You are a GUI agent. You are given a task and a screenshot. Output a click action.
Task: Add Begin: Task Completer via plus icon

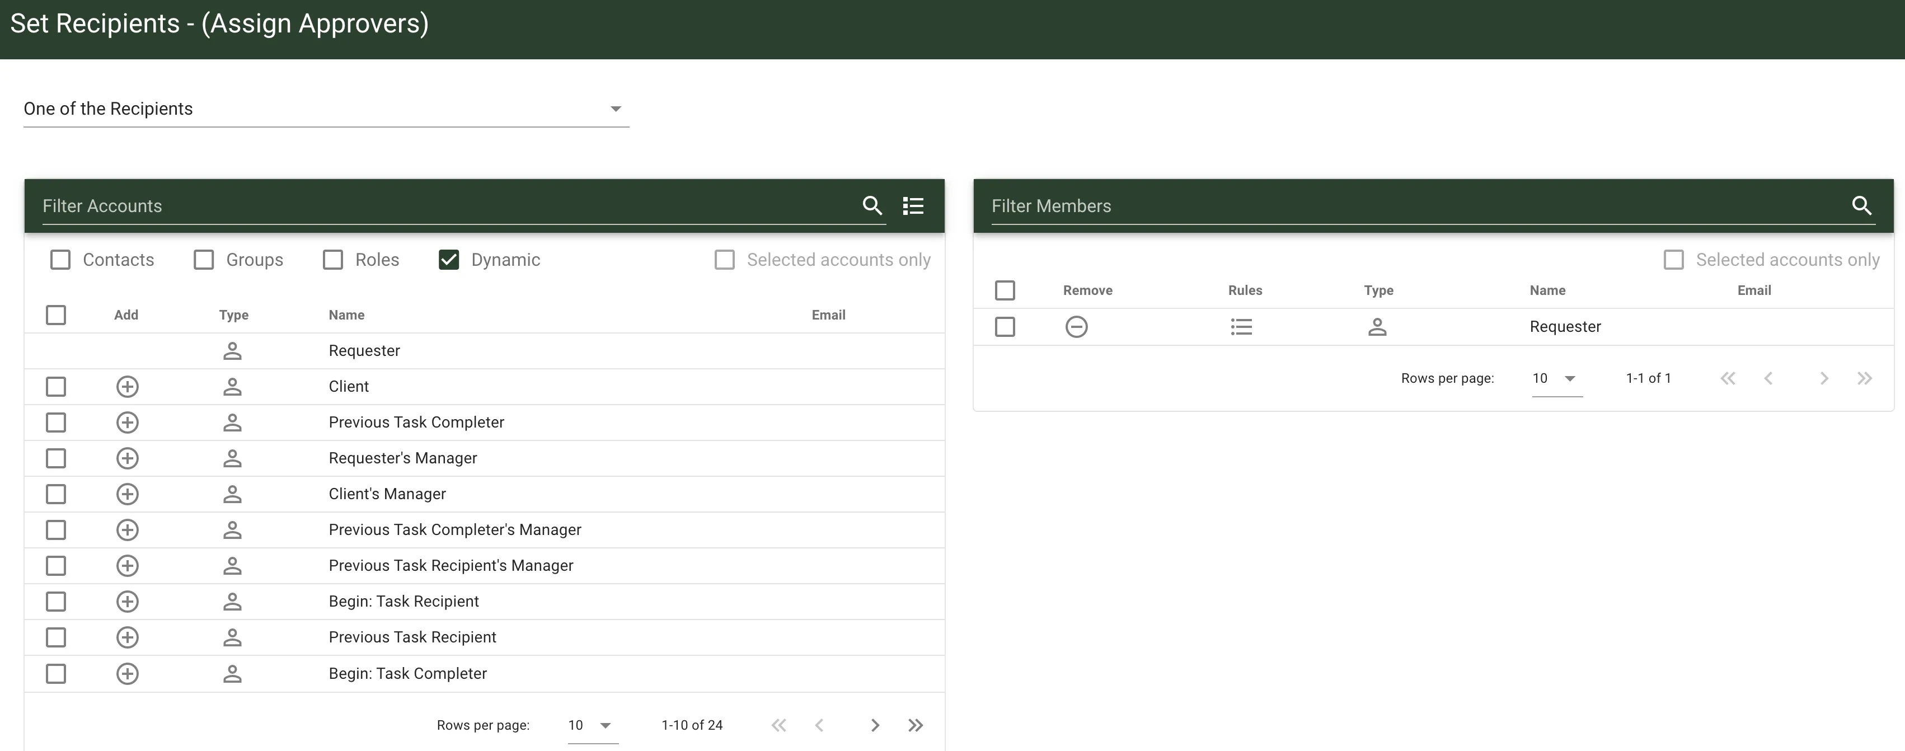point(127,673)
